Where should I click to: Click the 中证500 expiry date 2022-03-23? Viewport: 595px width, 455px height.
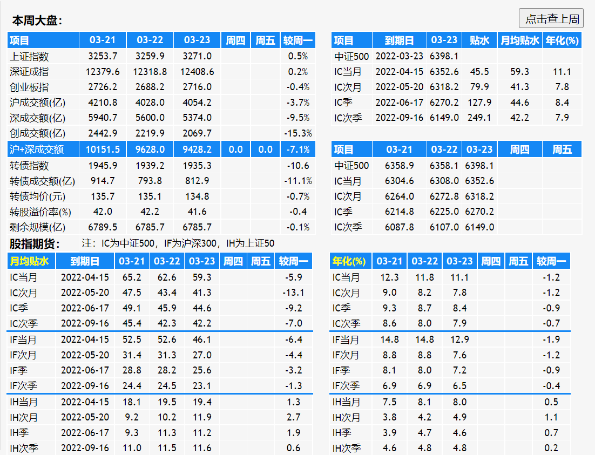click(x=399, y=56)
